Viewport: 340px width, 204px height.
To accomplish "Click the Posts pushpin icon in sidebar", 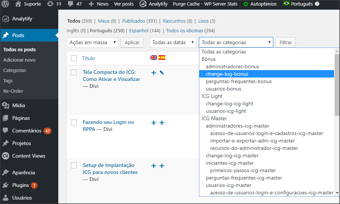I will (6, 35).
